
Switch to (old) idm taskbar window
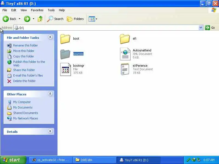(x=94, y=160)
